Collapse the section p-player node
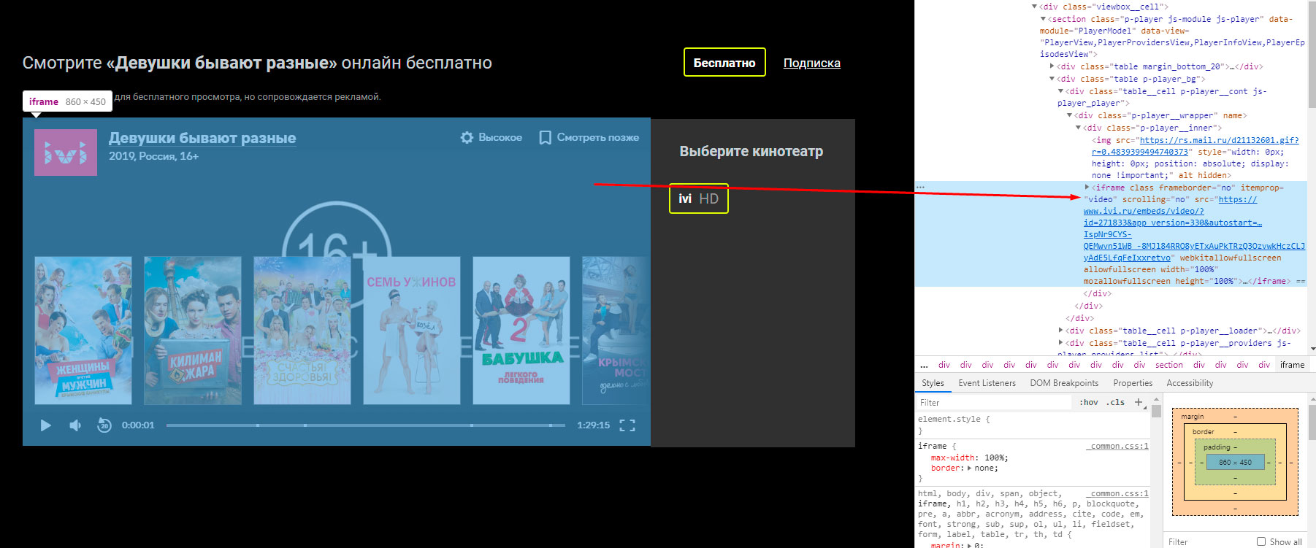The height and width of the screenshot is (548, 1316). pyautogui.click(x=1044, y=19)
